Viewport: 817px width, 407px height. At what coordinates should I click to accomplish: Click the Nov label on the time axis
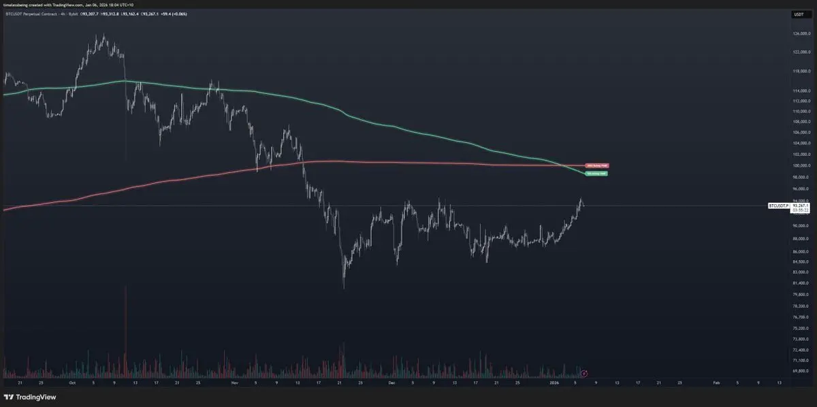coord(236,383)
